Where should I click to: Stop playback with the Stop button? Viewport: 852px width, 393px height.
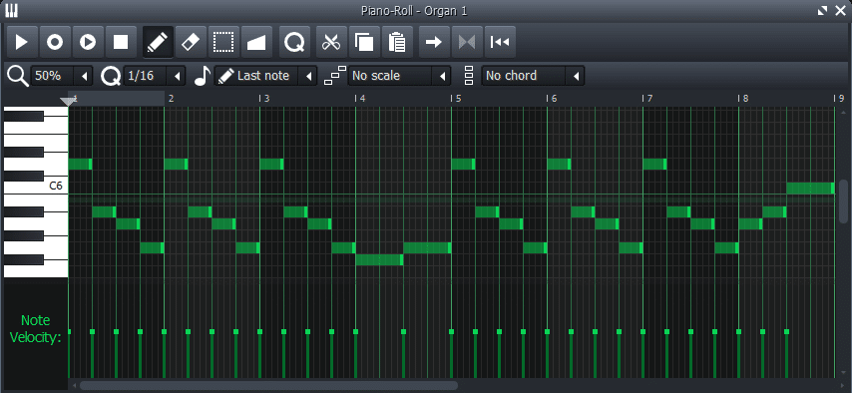(121, 42)
